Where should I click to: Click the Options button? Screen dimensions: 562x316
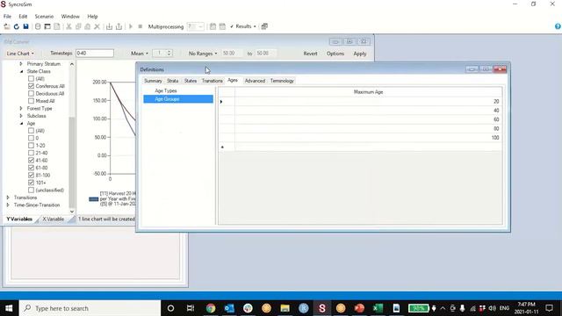click(335, 54)
